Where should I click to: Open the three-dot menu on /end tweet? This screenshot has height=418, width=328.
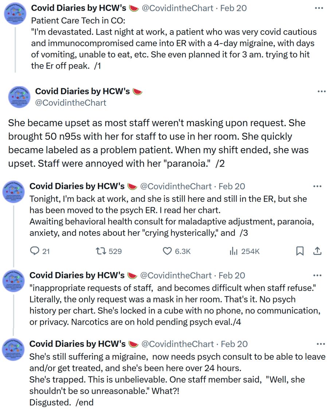pos(321,344)
